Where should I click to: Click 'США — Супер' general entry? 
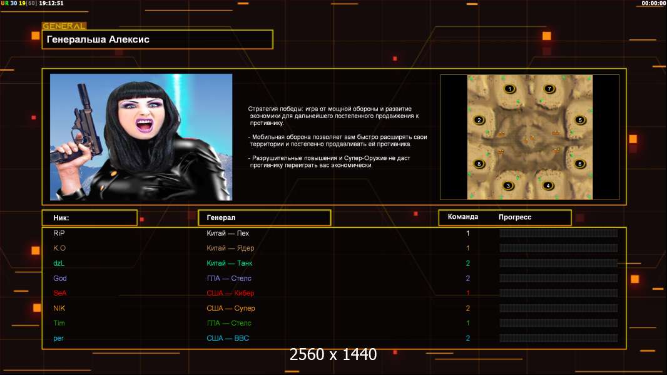tap(230, 308)
